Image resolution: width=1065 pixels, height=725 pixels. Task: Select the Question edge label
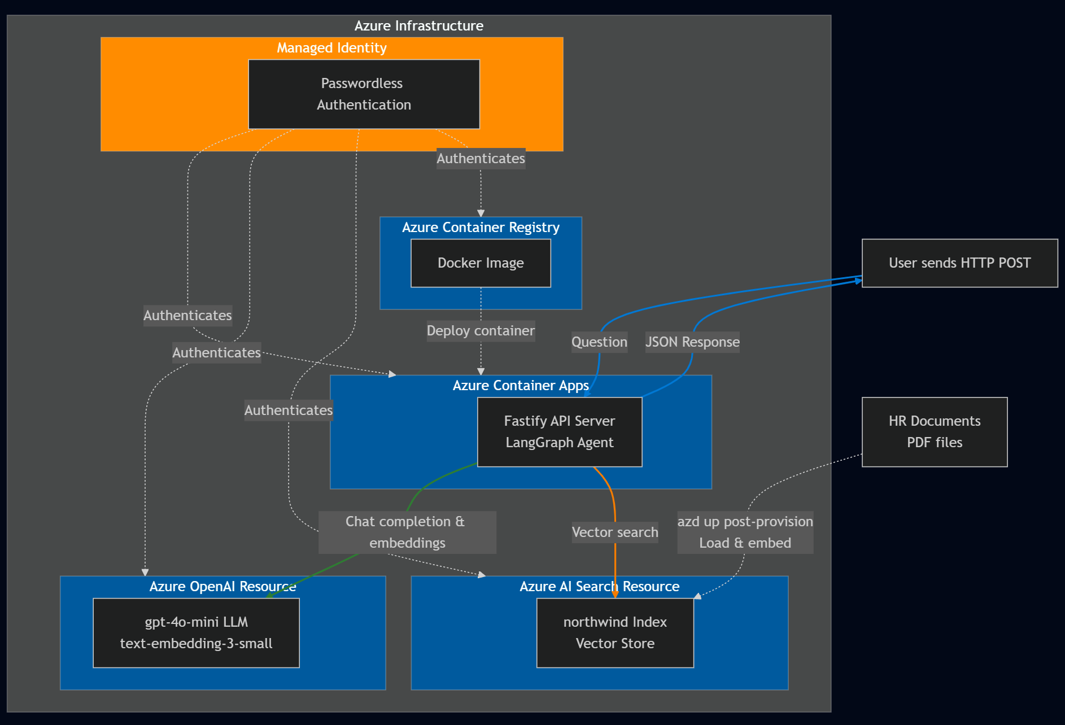click(599, 342)
